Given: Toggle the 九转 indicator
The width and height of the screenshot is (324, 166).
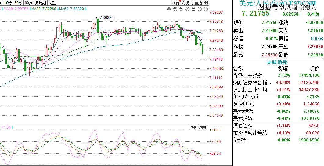Looking at the screenshot, I should coord(175,3).
